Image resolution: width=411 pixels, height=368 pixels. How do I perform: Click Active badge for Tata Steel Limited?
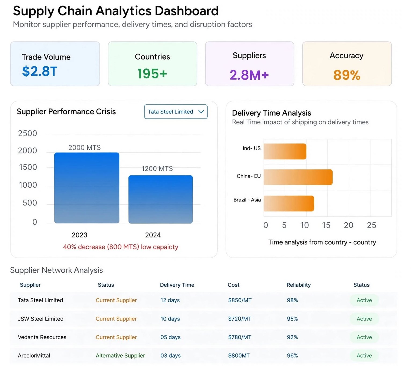tap(364, 300)
